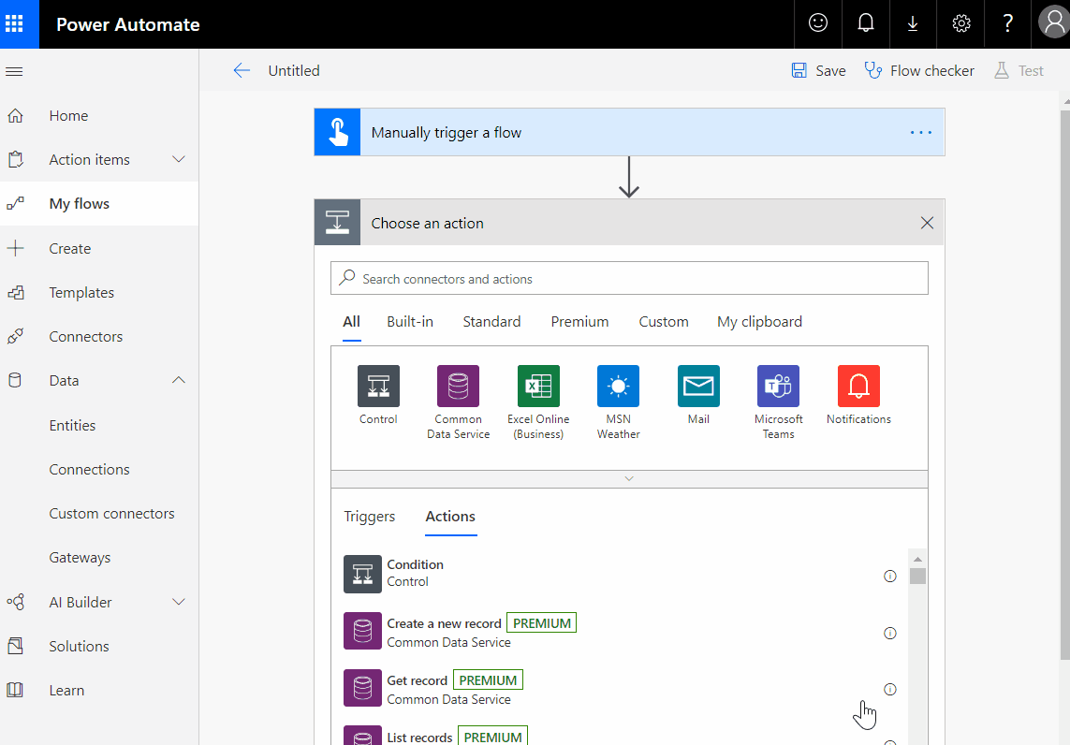Switch to the Premium tab
The height and width of the screenshot is (745, 1070).
(x=580, y=321)
